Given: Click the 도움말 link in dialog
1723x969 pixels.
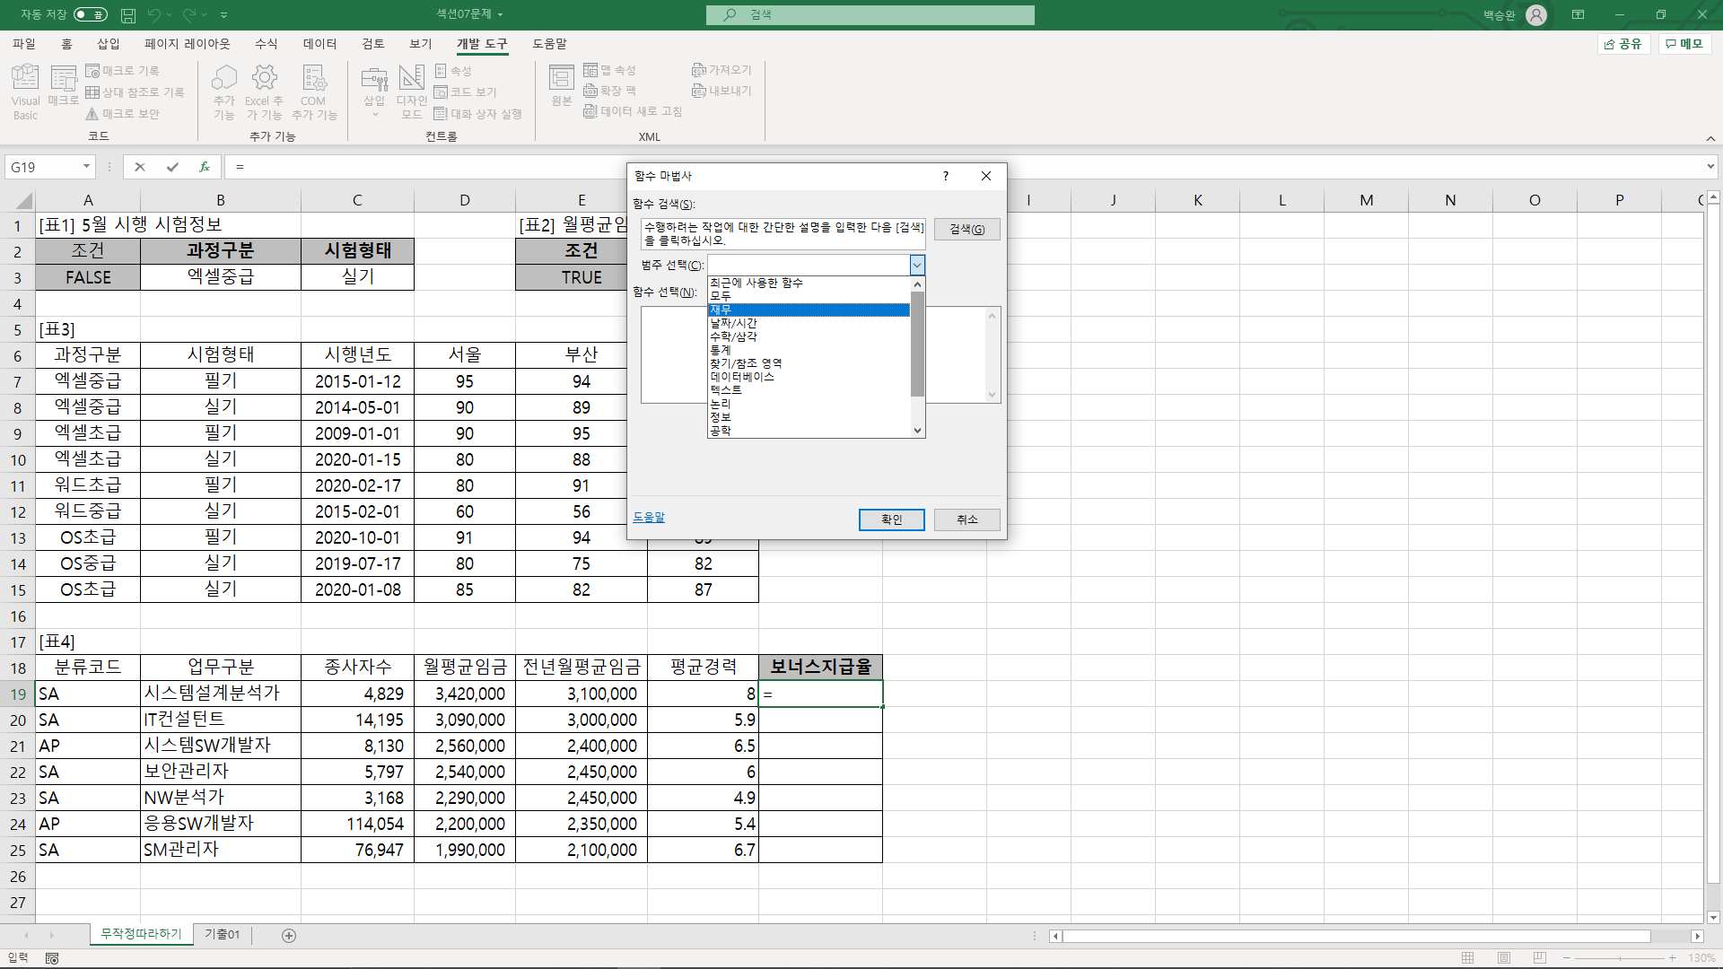Looking at the screenshot, I should 649,518.
